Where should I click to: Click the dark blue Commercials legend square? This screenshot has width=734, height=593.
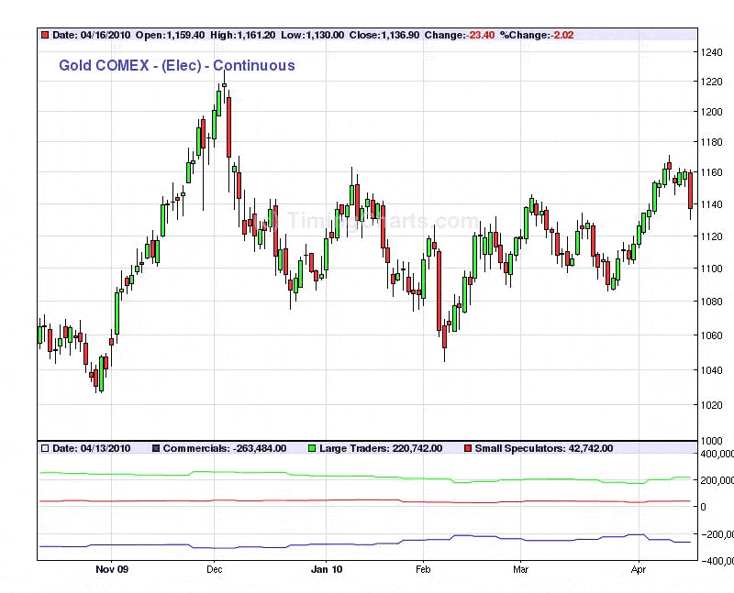(156, 448)
